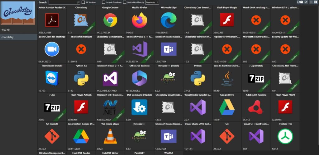Open the Flash Player PPAPI package
The height and width of the screenshot is (155, 319).
tap(285, 107)
